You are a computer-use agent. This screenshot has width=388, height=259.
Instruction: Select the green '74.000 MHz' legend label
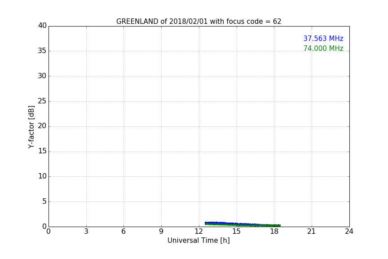(x=323, y=48)
